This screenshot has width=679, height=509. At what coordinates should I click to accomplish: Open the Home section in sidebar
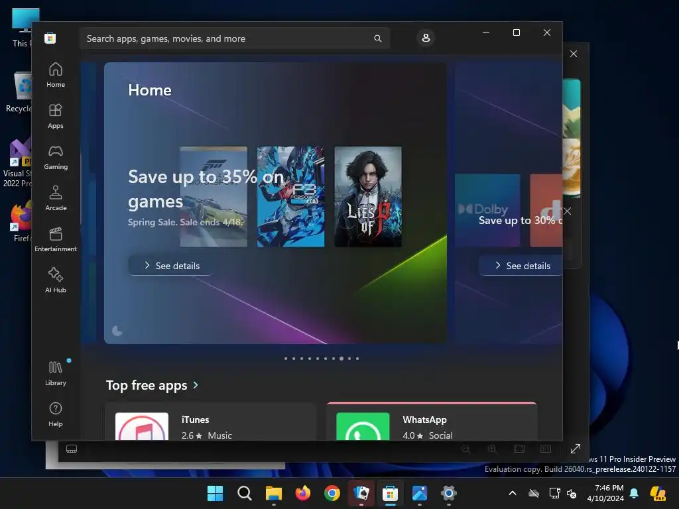click(x=56, y=76)
